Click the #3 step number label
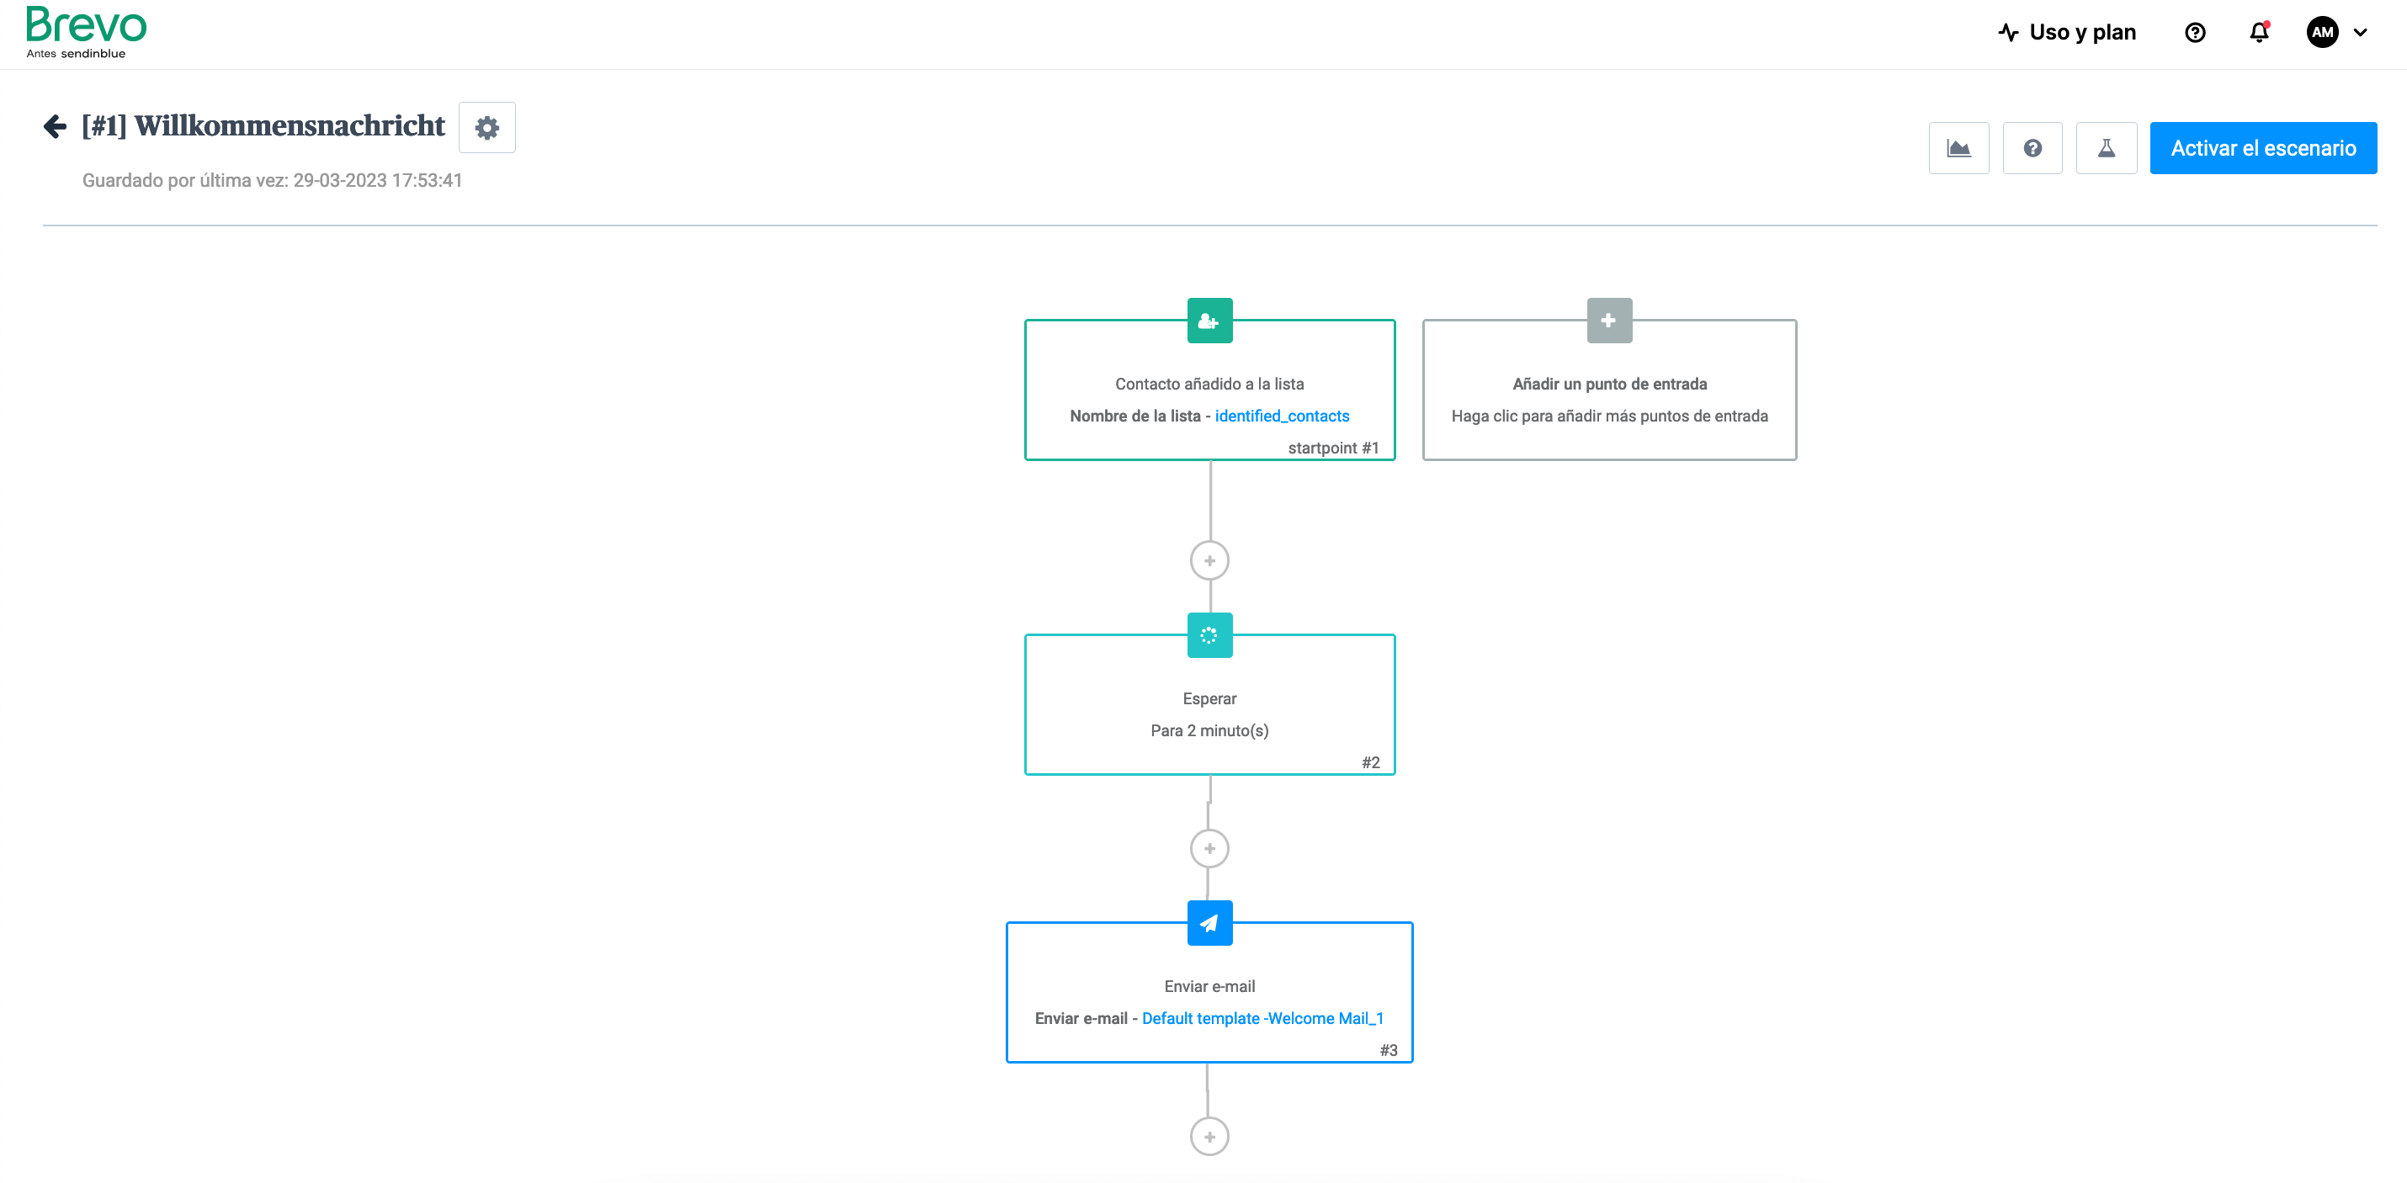 (x=1389, y=1050)
